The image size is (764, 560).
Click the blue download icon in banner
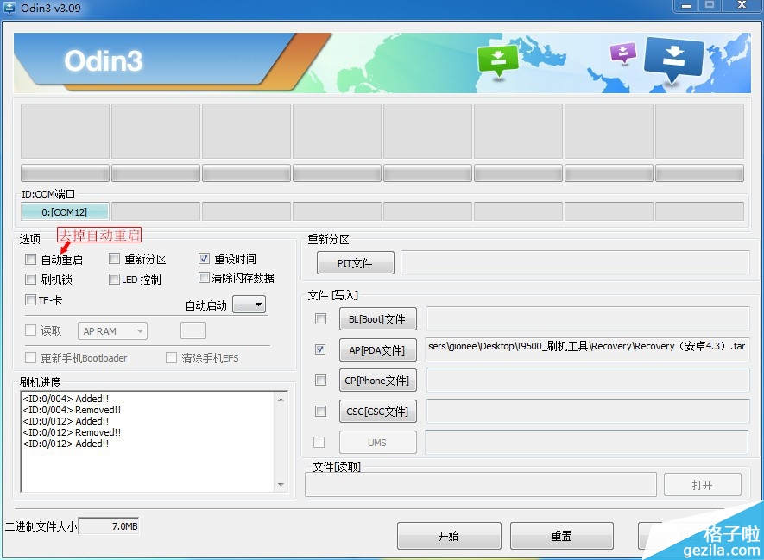coord(674,59)
